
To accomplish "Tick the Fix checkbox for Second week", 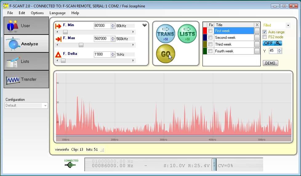I will (x=211, y=38).
